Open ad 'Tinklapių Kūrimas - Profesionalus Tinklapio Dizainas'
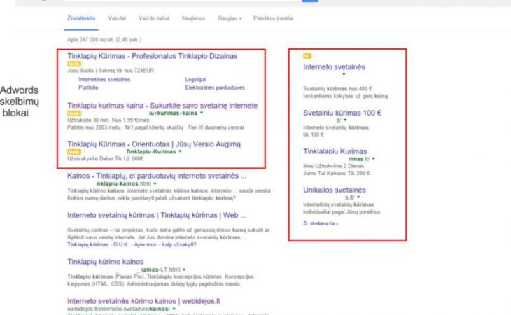511x315 pixels. click(x=152, y=56)
